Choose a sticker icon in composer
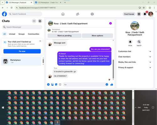This screenshot has height=125, width=157. [x=56, y=84]
